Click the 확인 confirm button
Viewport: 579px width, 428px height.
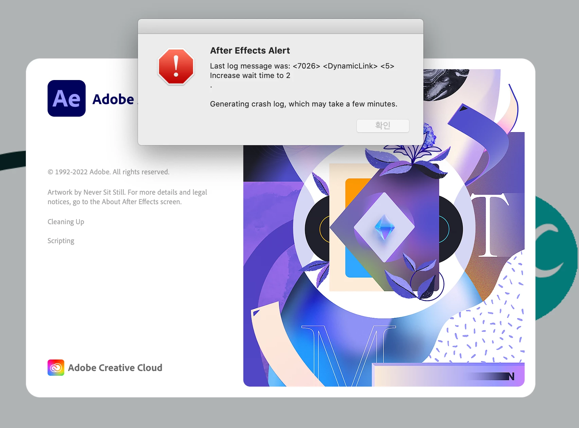pos(383,126)
